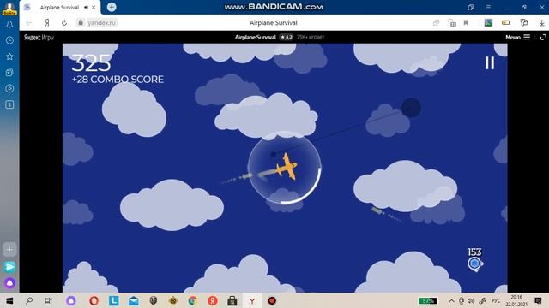This screenshot has width=549, height=308.
Task: Open video play icon in sidebar
Action: pyautogui.click(x=9, y=88)
